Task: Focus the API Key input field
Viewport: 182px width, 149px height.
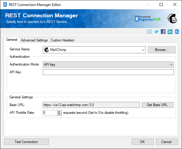Action: click(x=108, y=72)
